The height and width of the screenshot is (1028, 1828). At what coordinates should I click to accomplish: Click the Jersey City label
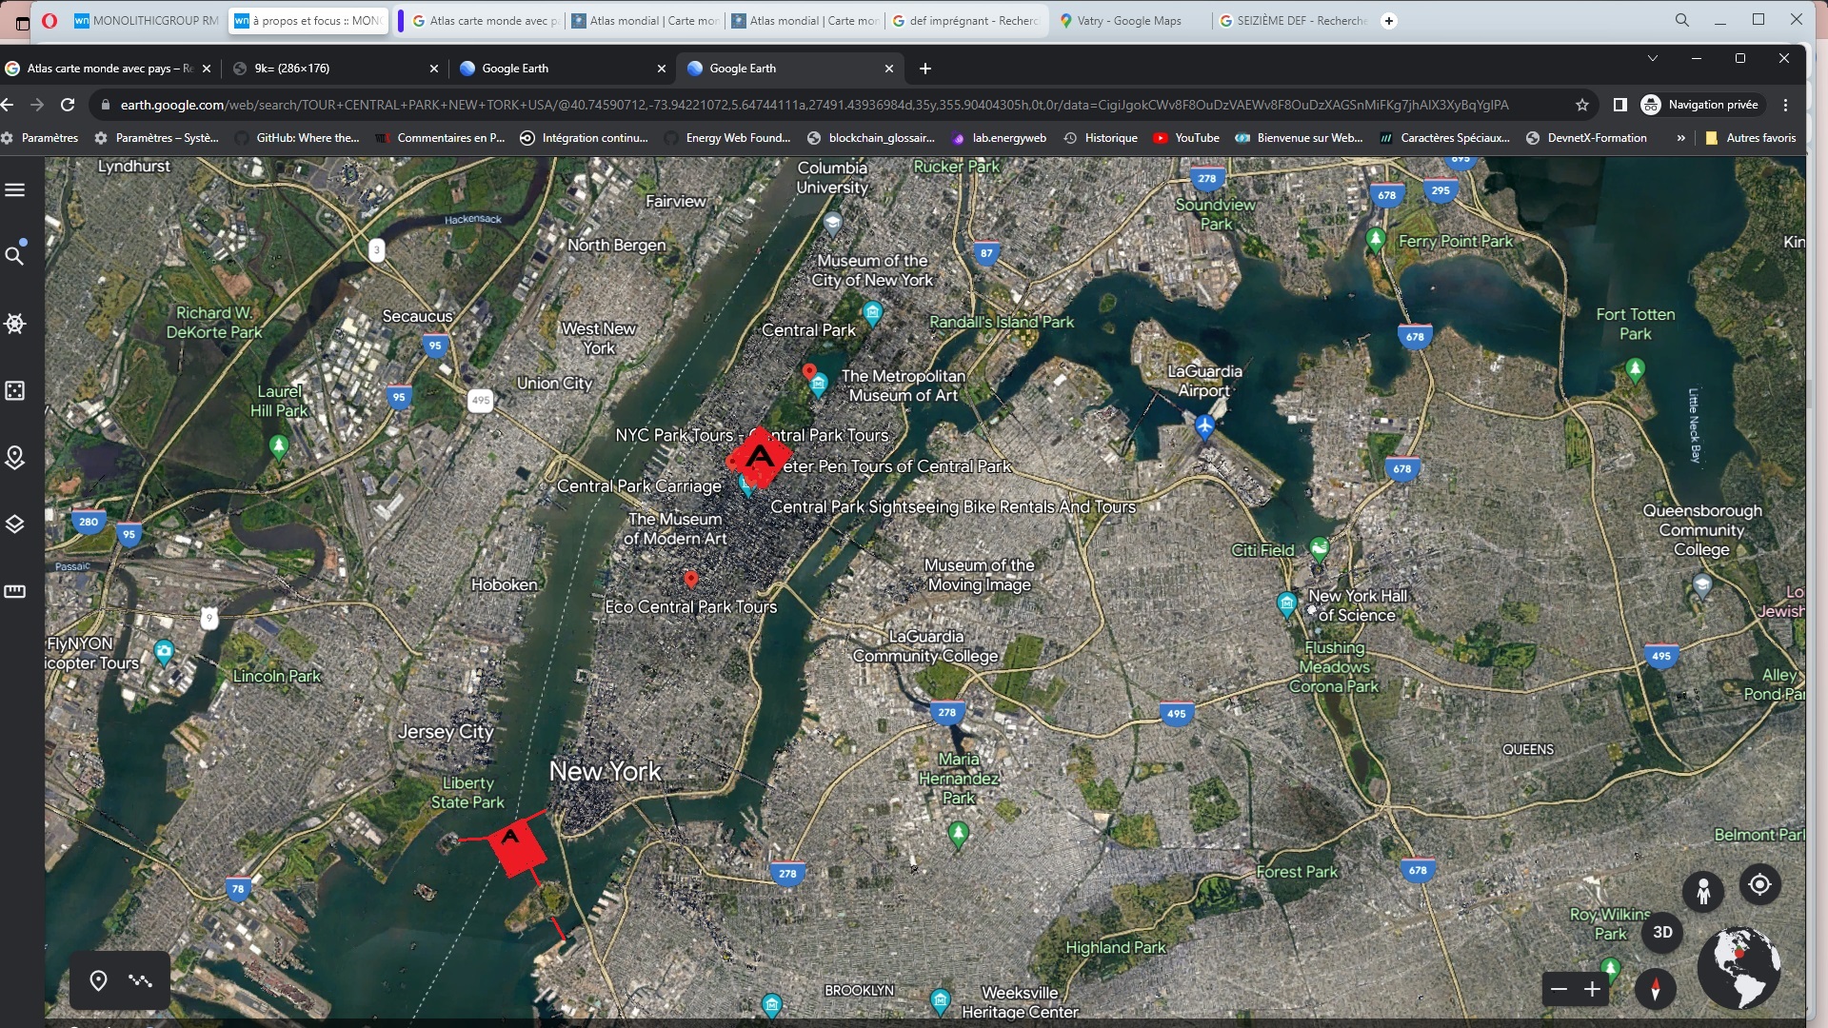click(x=446, y=731)
